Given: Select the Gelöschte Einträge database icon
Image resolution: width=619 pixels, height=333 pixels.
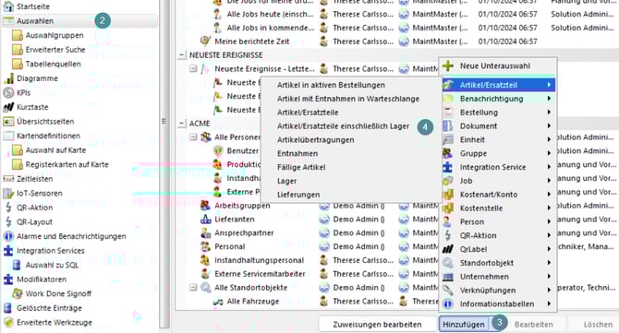Looking at the screenshot, I should point(7,308).
